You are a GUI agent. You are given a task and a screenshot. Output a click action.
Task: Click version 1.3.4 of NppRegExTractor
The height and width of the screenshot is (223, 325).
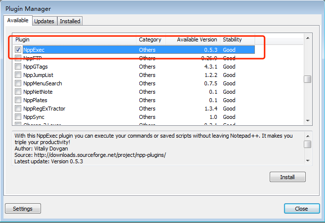tap(211, 109)
